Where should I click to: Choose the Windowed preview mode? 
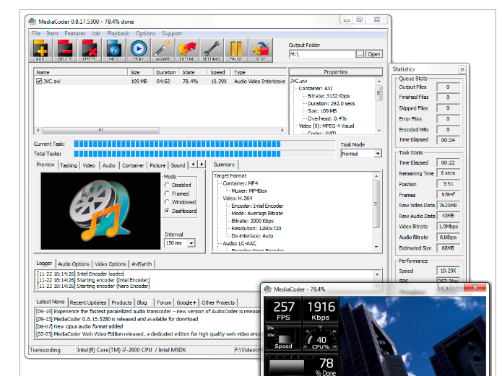tap(168, 202)
